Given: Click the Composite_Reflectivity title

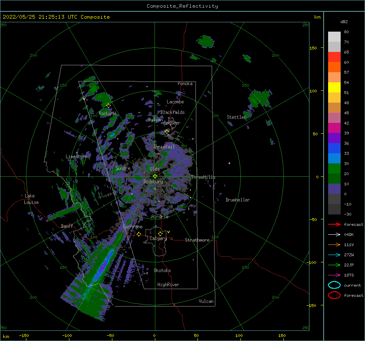Looking at the screenshot, I should coord(182,6).
